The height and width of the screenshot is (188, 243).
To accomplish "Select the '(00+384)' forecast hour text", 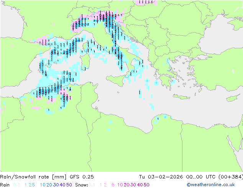I will pyautogui.click(x=231, y=177).
